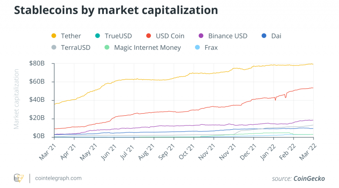Click the Binance USD purple legend dot
Screen dimensions: 339x188
point(201,36)
